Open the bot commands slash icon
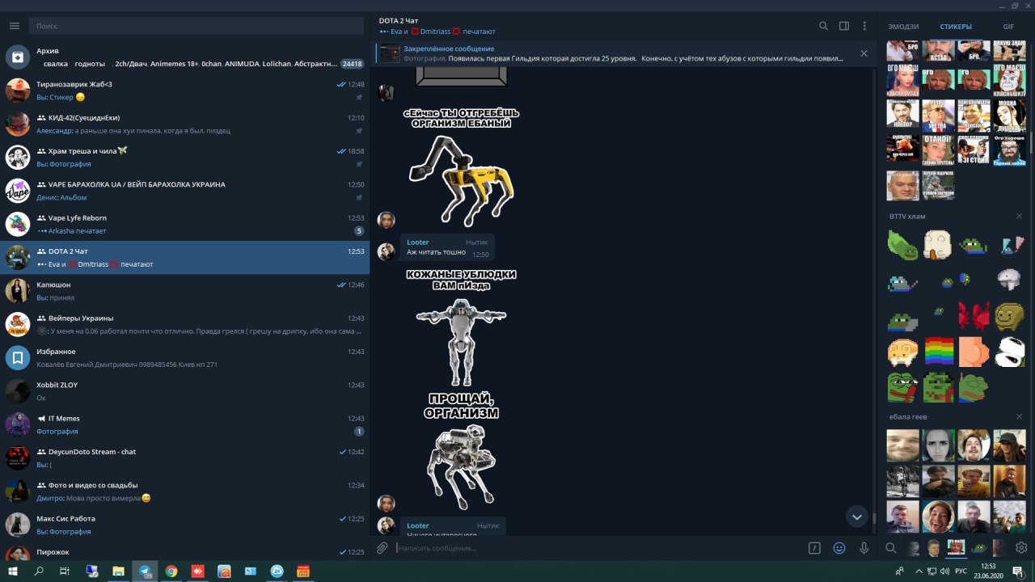 [x=815, y=548]
